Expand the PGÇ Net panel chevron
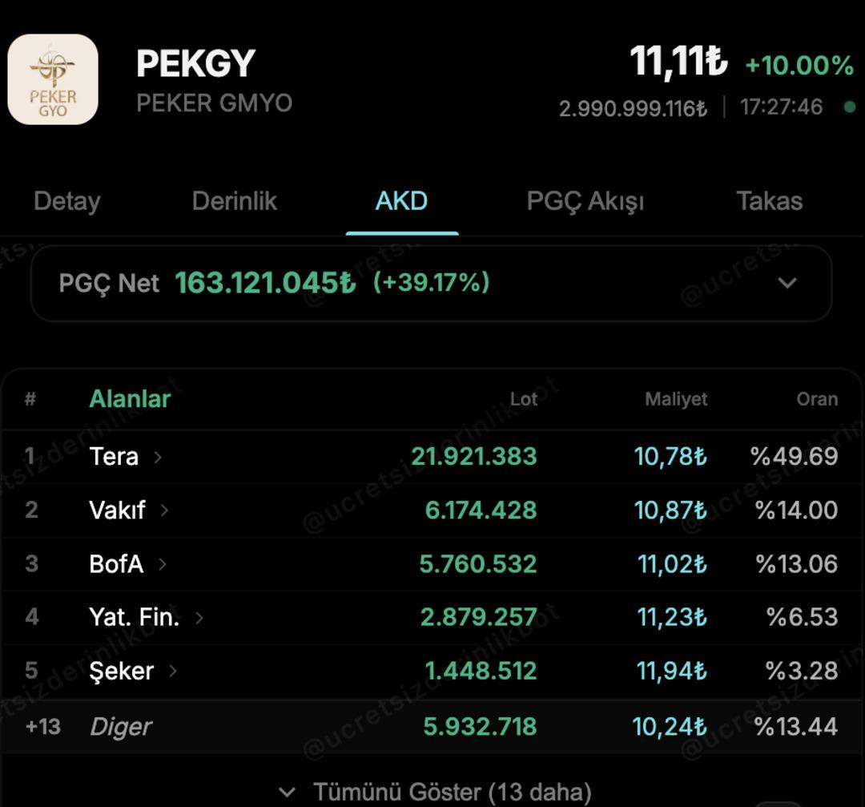Viewport: 865px width, 807px height. tap(787, 283)
